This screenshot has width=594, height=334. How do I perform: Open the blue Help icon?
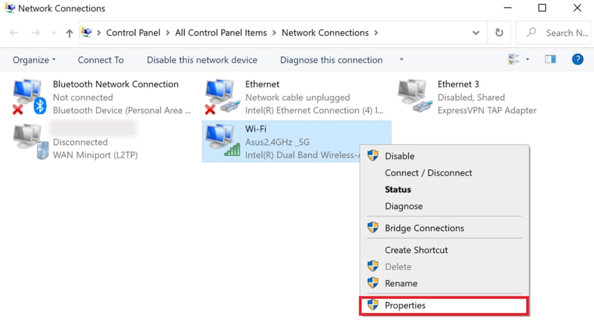pyautogui.click(x=578, y=59)
